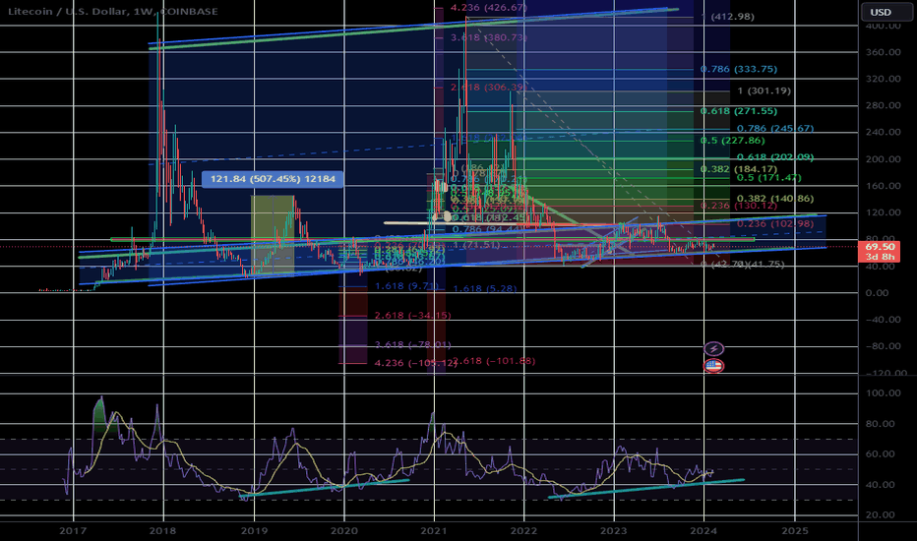Click the 2021 label on time axis
The width and height of the screenshot is (917, 541).
coord(434,530)
